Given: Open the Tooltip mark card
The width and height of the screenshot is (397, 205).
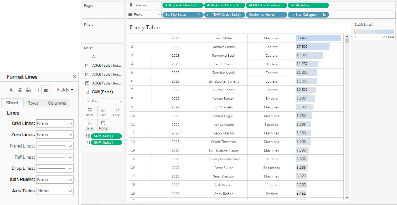Looking at the screenshot, I should click(x=103, y=125).
